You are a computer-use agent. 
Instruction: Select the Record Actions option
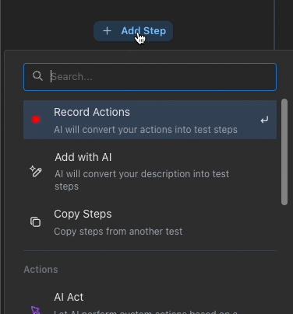click(x=150, y=120)
